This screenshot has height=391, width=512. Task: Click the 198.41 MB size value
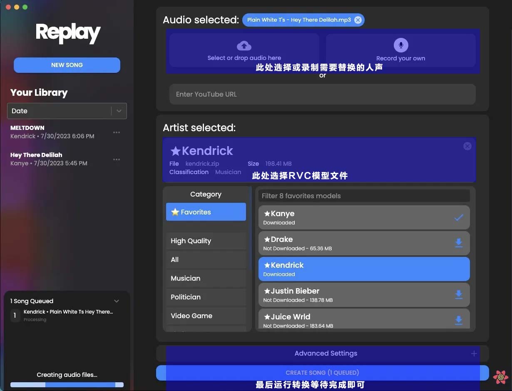[x=278, y=164]
